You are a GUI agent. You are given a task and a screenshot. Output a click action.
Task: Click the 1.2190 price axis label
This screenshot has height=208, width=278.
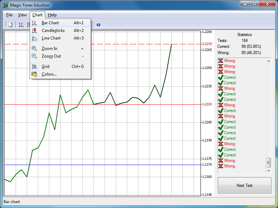[207, 140]
